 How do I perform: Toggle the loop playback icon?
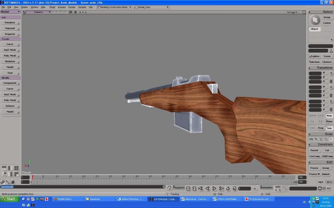228,188
